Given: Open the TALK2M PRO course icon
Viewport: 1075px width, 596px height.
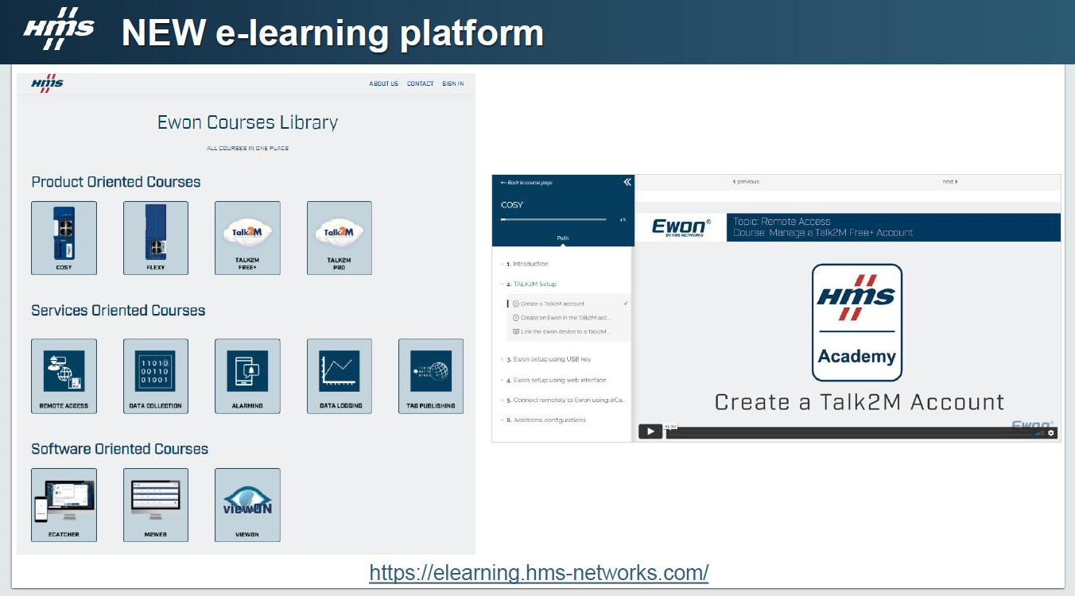Looking at the screenshot, I should [x=339, y=238].
